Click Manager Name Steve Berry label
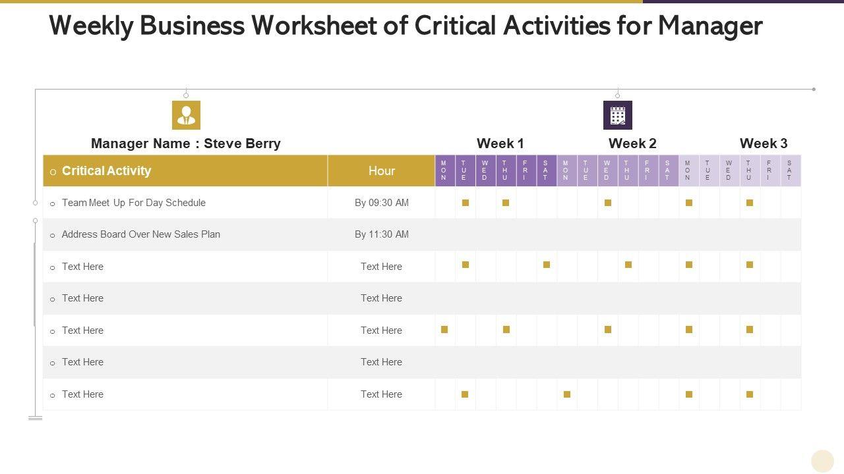The image size is (844, 474). (x=185, y=144)
